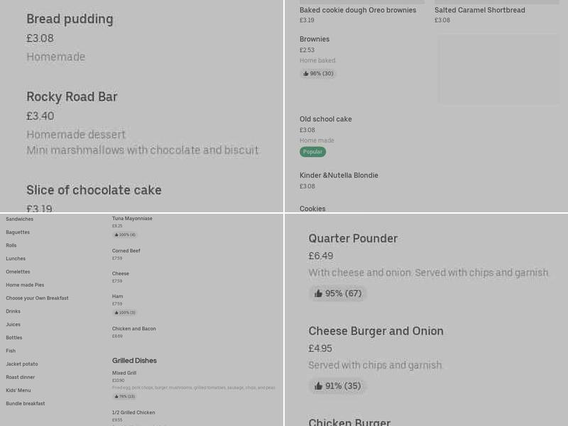Click the Salted Caramel Shortbread image placeholder
The image size is (568, 426).
pyautogui.click(x=499, y=70)
